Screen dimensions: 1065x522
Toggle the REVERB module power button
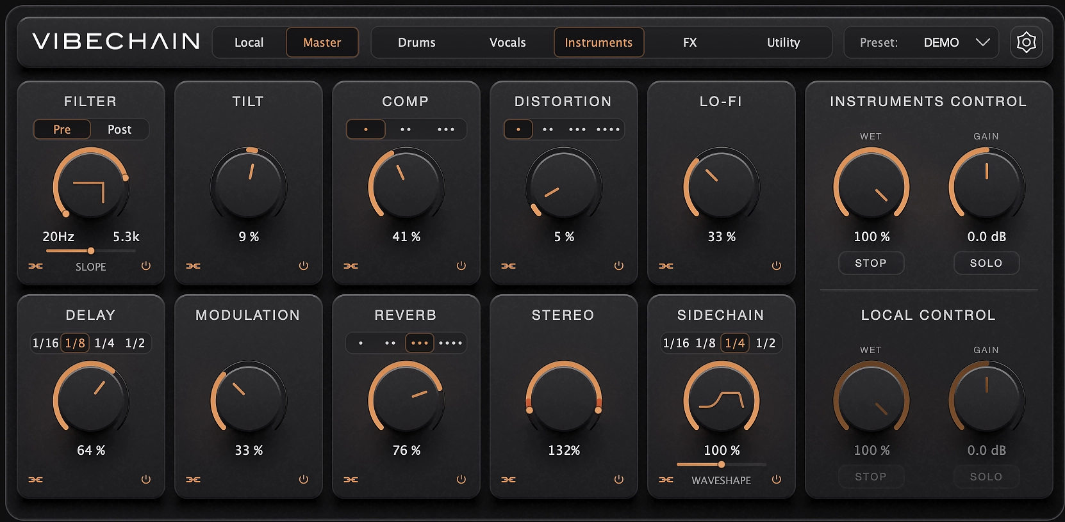point(461,480)
